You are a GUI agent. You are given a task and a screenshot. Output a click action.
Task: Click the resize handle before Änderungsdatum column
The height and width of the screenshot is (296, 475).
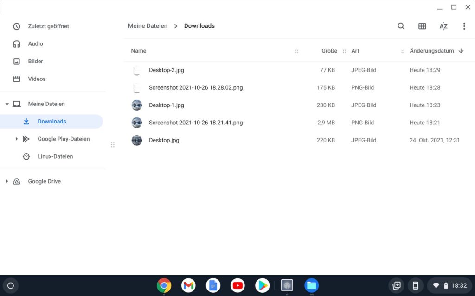[x=403, y=51]
